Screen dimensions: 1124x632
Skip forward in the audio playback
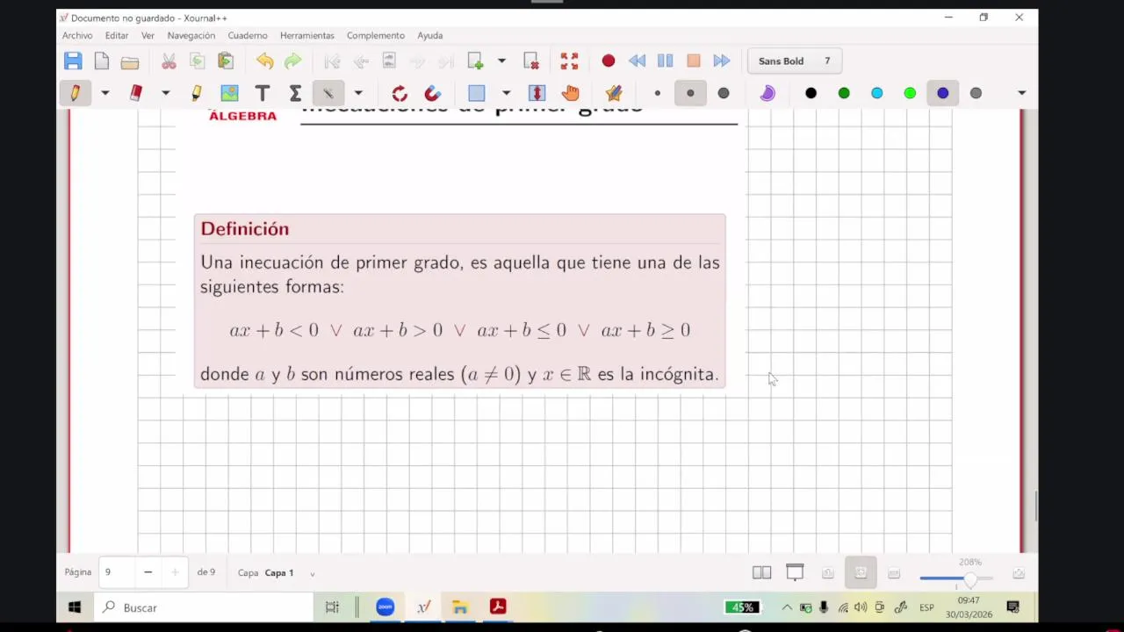pos(722,61)
